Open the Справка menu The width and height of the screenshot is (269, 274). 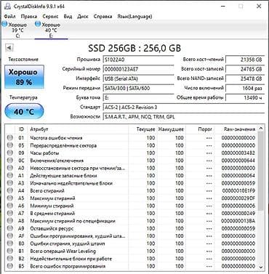(103, 17)
